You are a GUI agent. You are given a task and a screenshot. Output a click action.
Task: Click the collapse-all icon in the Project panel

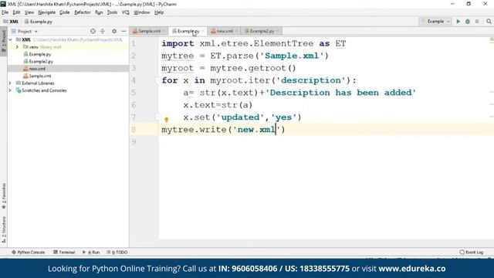103,31
